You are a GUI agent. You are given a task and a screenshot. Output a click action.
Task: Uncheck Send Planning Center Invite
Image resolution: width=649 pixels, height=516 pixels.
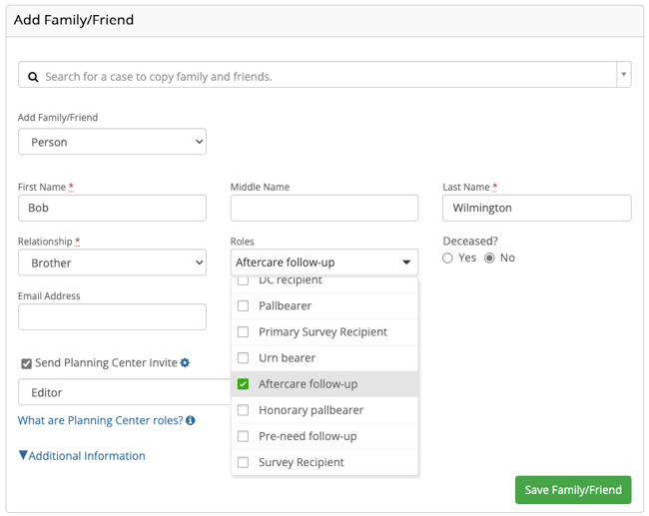click(x=26, y=363)
